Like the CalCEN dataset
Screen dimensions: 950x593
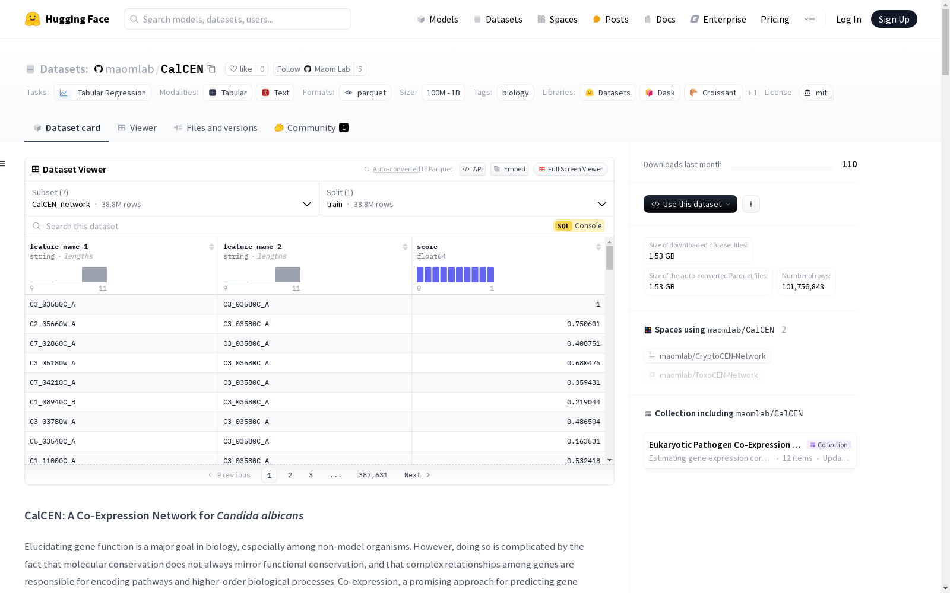(241, 69)
